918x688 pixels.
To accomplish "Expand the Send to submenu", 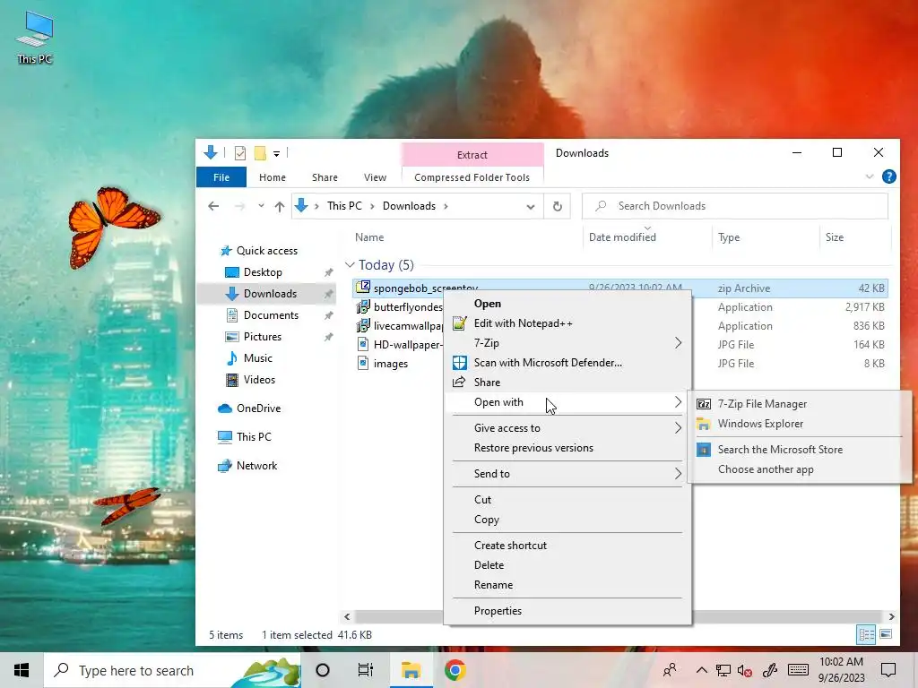I will pyautogui.click(x=567, y=474).
